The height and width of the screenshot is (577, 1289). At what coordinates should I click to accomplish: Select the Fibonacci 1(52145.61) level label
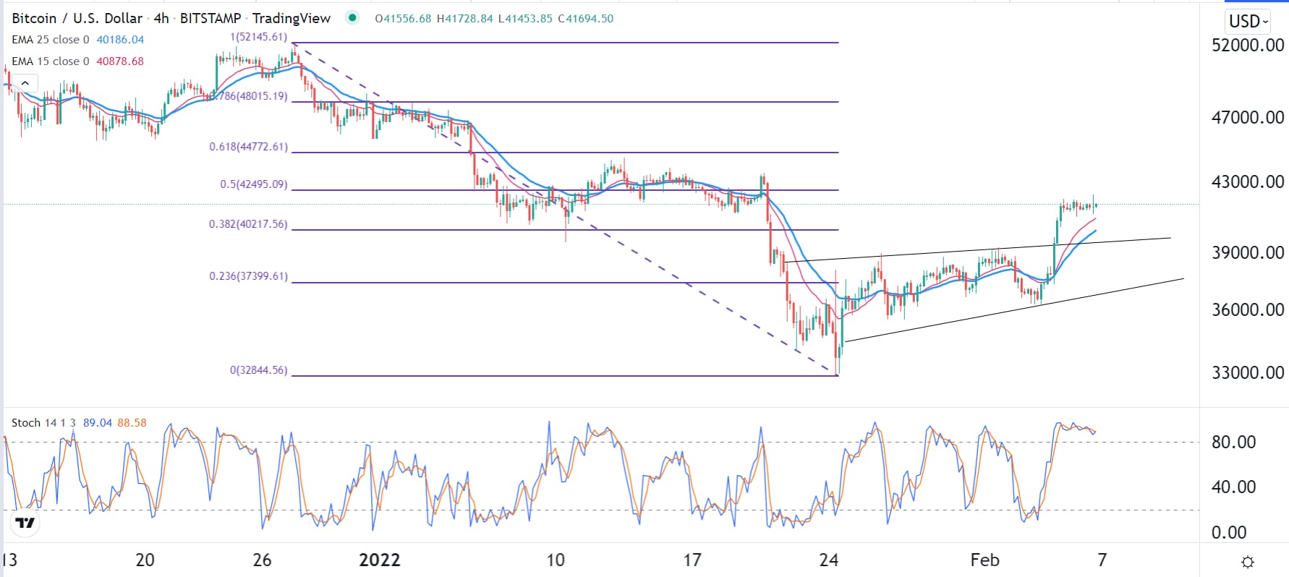pyautogui.click(x=258, y=37)
